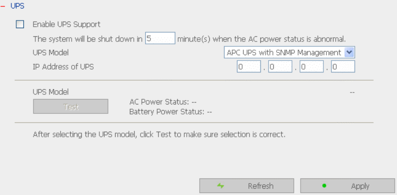Viewport: 397px width, 195px height.
Task: Click the Apply button
Action: [x=347, y=186]
